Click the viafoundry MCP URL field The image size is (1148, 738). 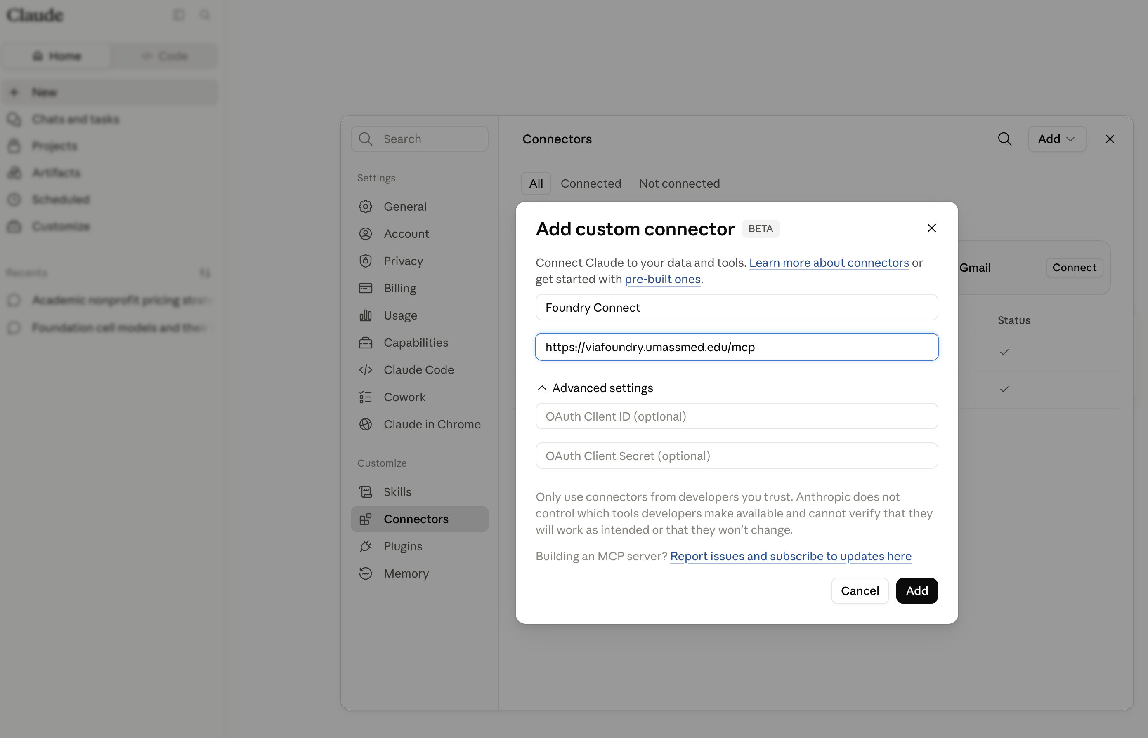737,347
